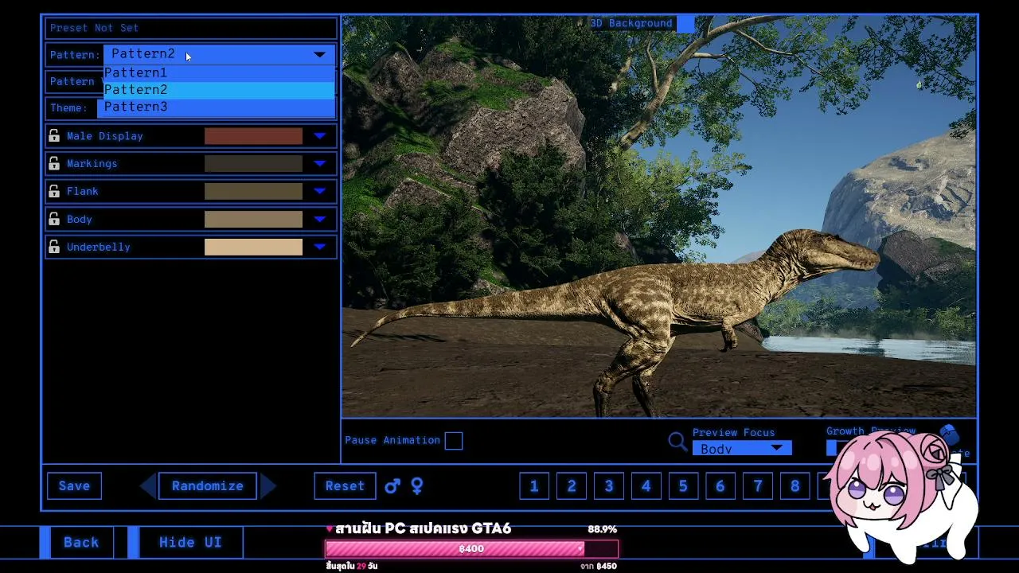This screenshot has width=1019, height=573.
Task: Click the Randomize button
Action: point(208,485)
